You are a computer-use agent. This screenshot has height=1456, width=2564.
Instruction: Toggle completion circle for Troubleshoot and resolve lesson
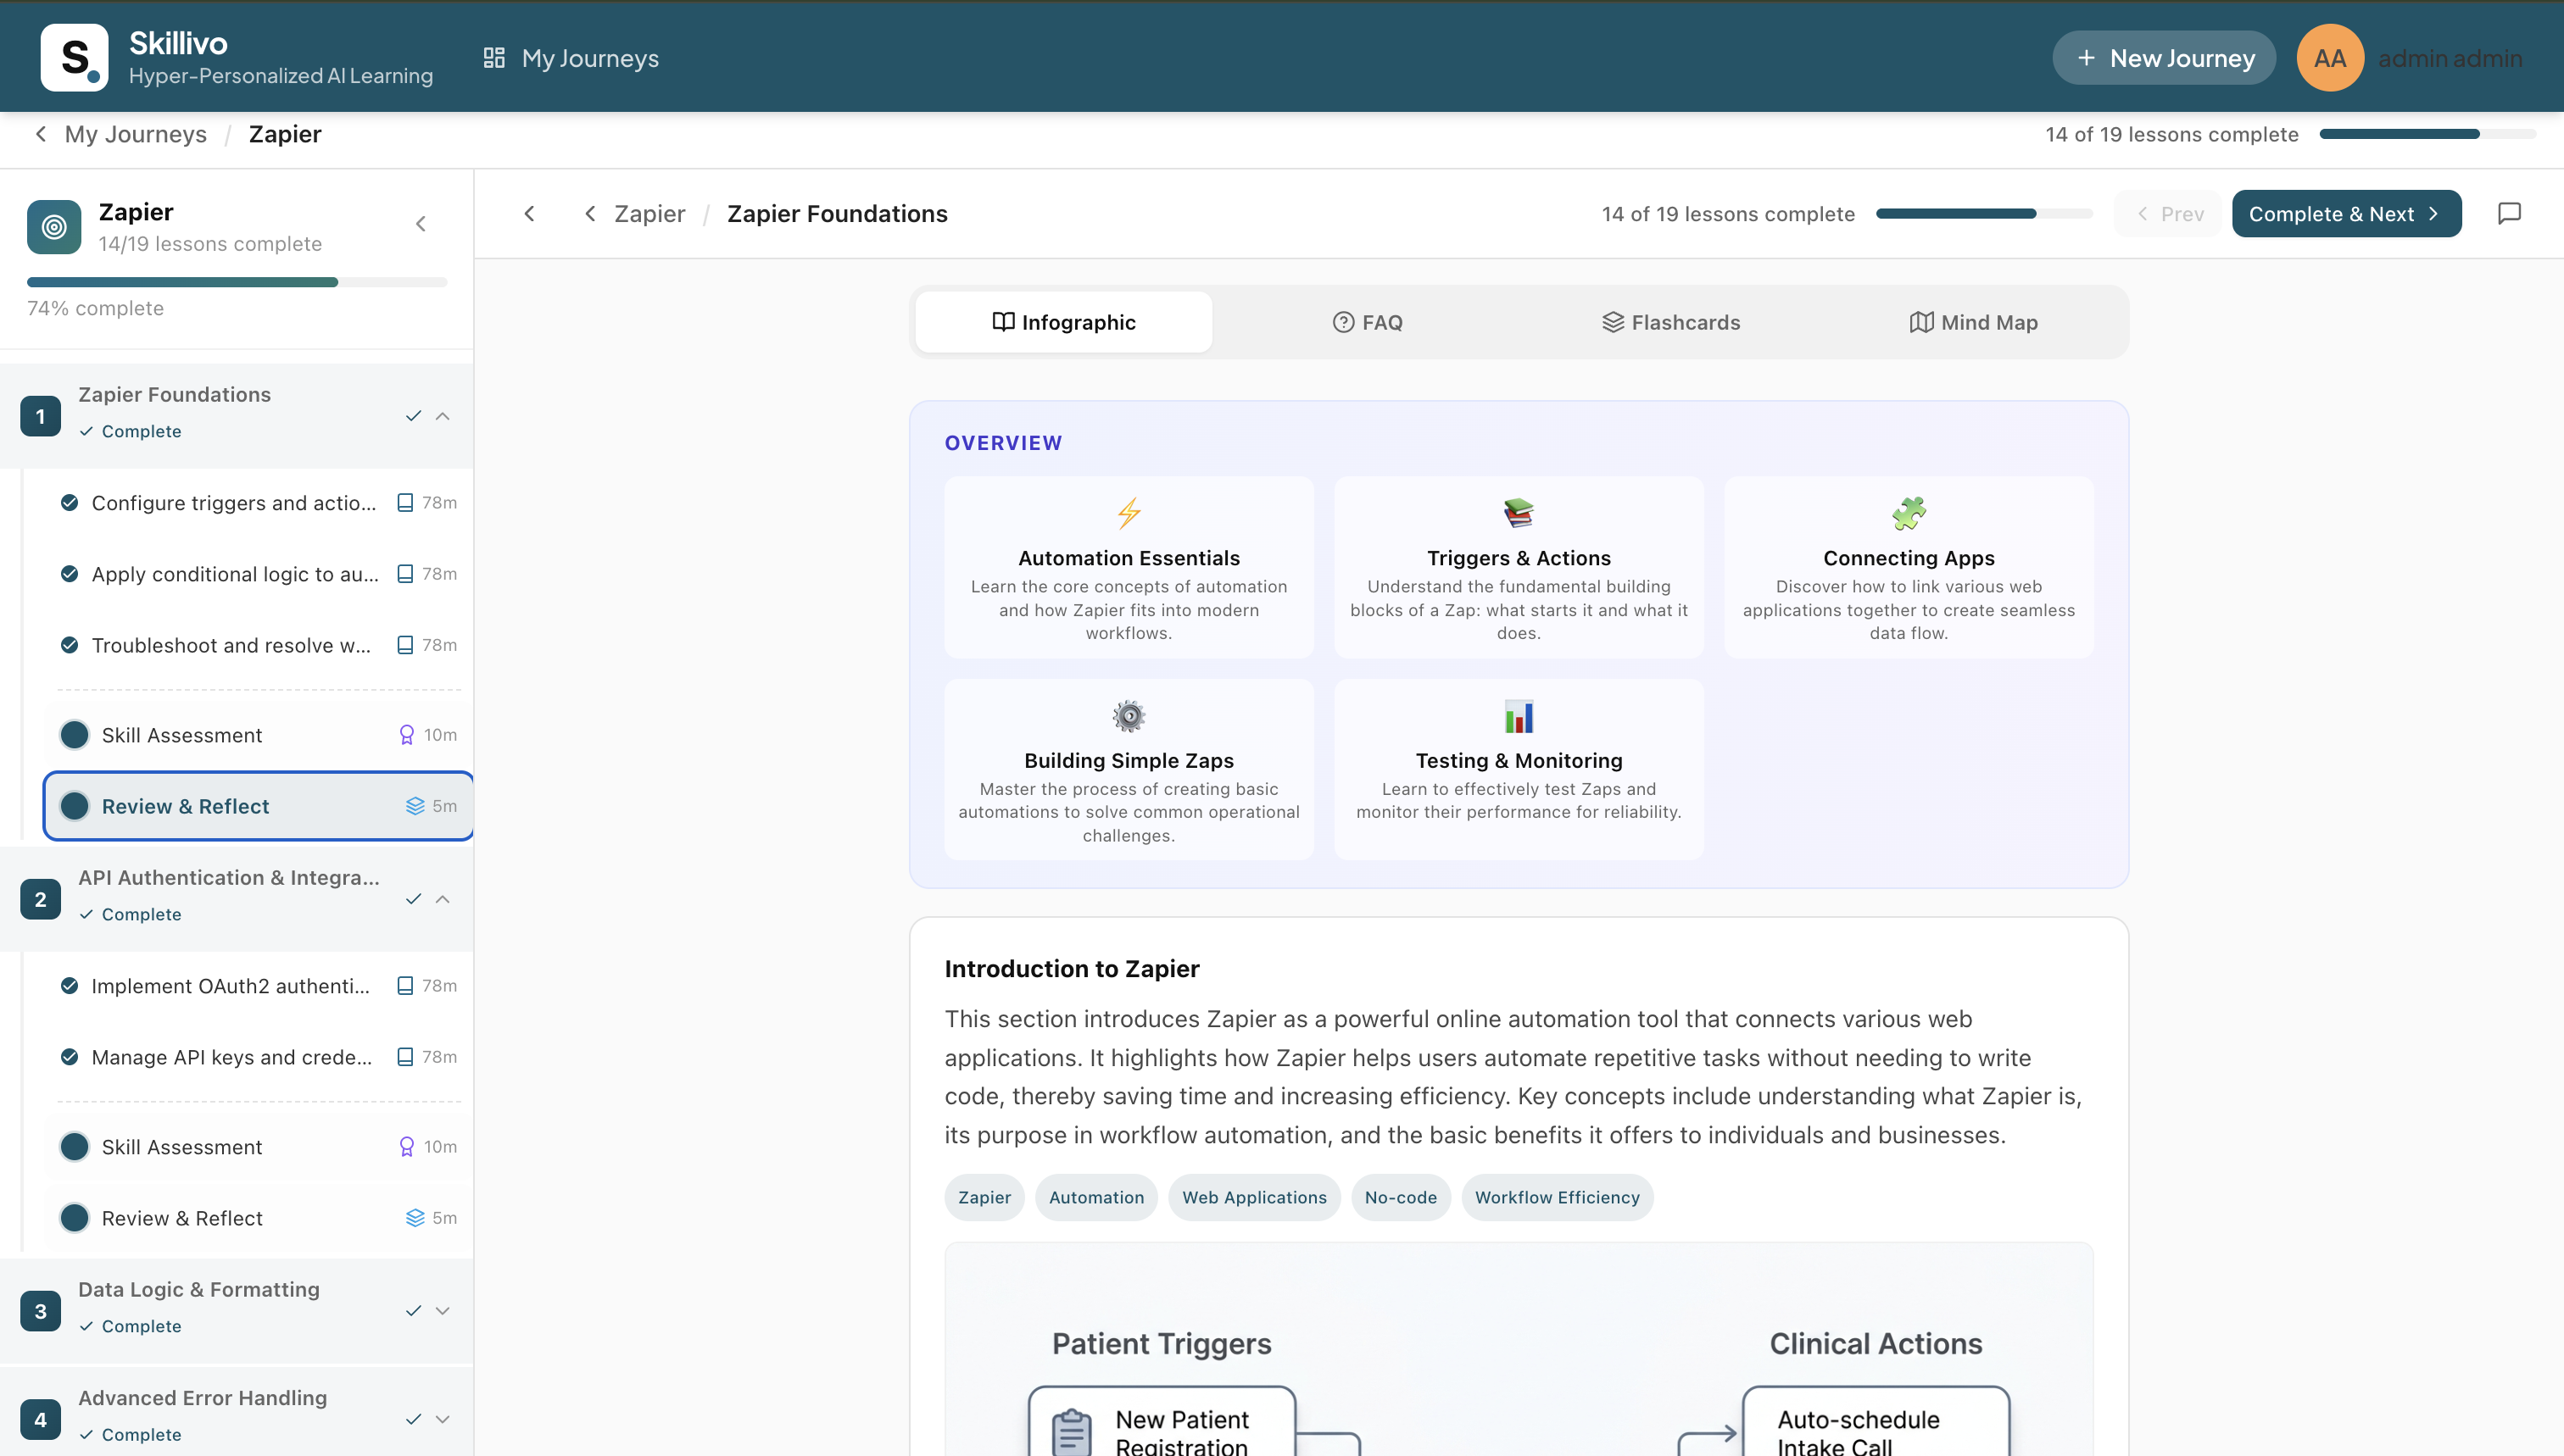tap(69, 645)
